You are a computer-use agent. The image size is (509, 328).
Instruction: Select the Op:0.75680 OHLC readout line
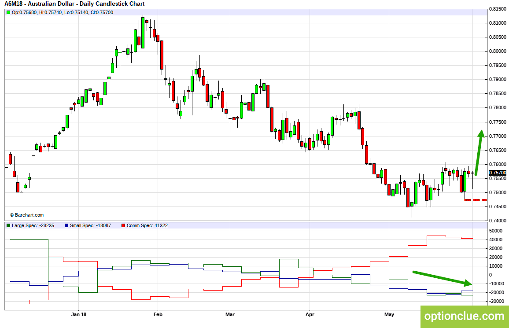point(63,13)
